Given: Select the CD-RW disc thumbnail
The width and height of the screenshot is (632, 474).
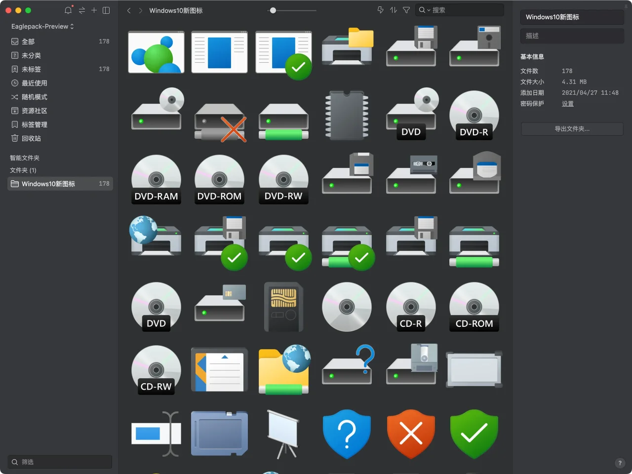Looking at the screenshot, I should pyautogui.click(x=156, y=370).
